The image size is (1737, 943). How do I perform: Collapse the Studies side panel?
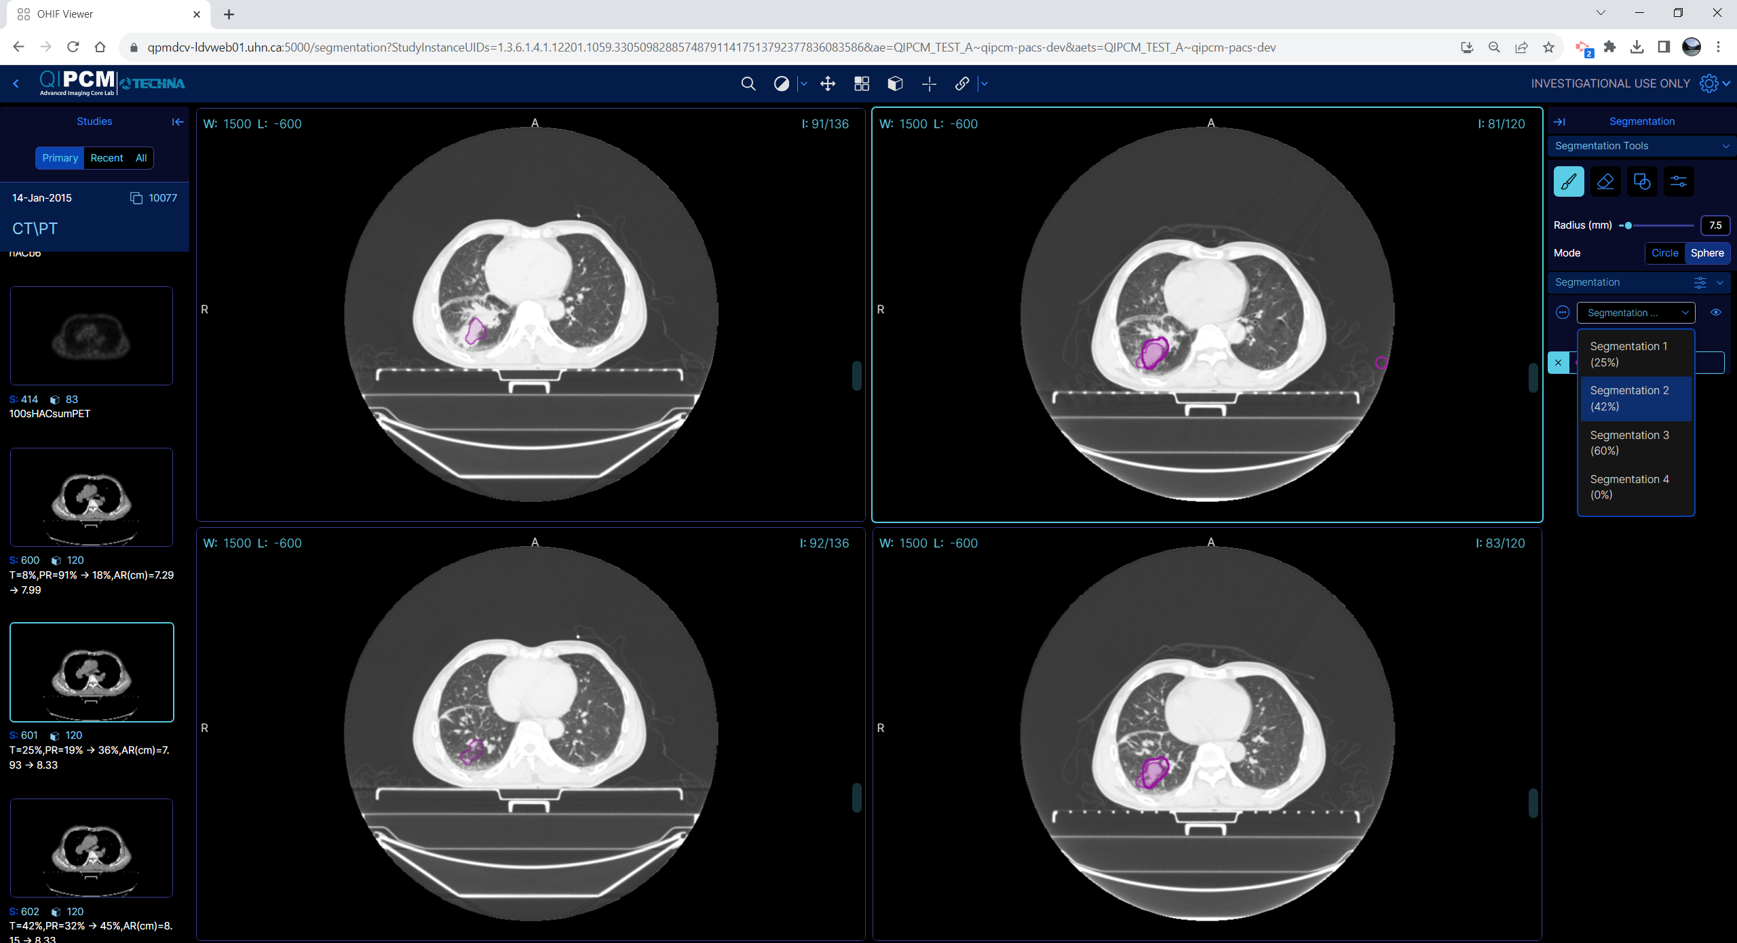[178, 122]
